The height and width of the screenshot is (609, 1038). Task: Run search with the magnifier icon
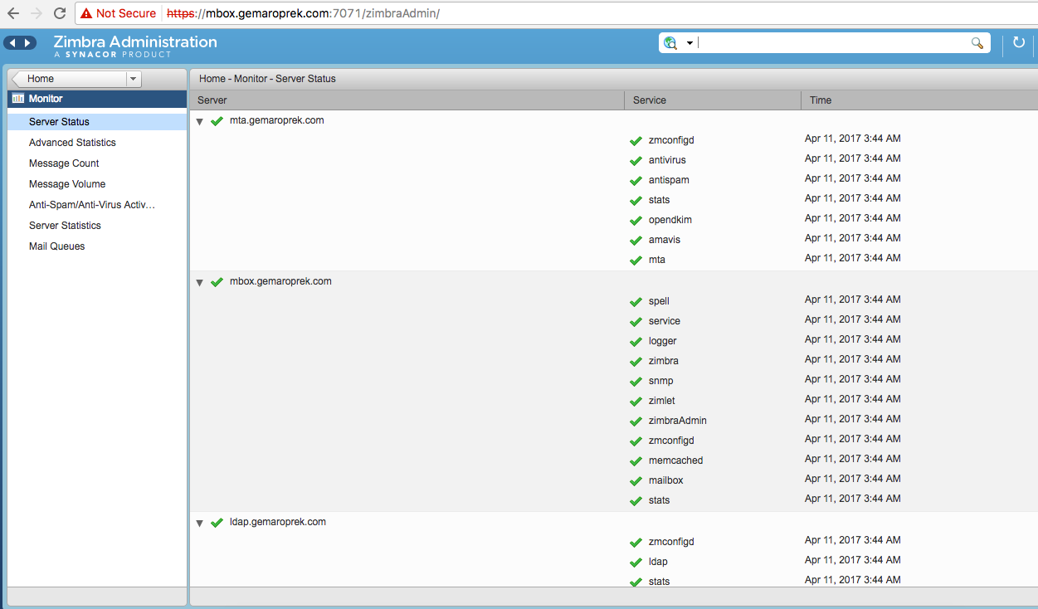click(977, 43)
